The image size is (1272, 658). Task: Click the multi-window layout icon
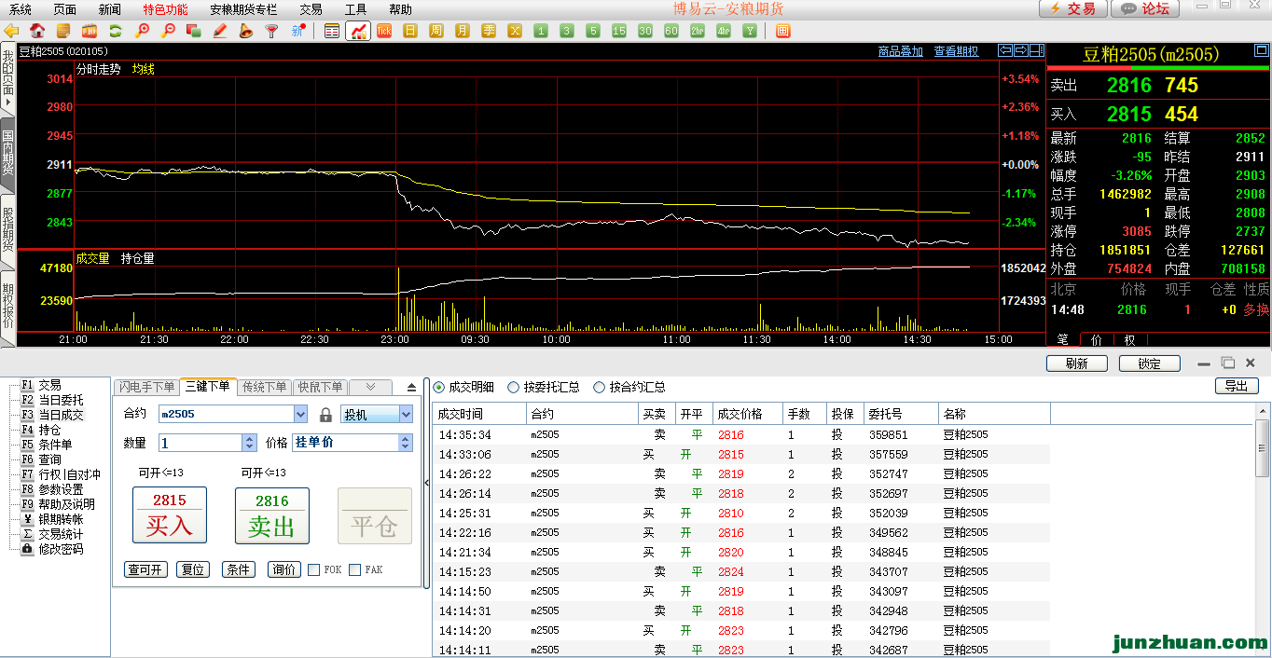[x=194, y=31]
